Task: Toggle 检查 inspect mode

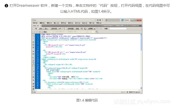Action: [x=77, y=29]
